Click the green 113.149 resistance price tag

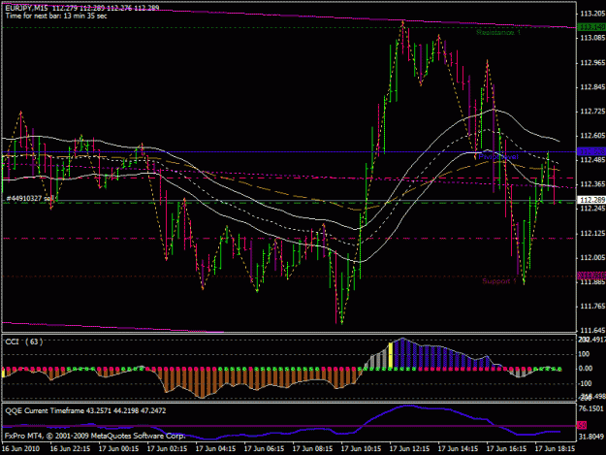tap(591, 27)
